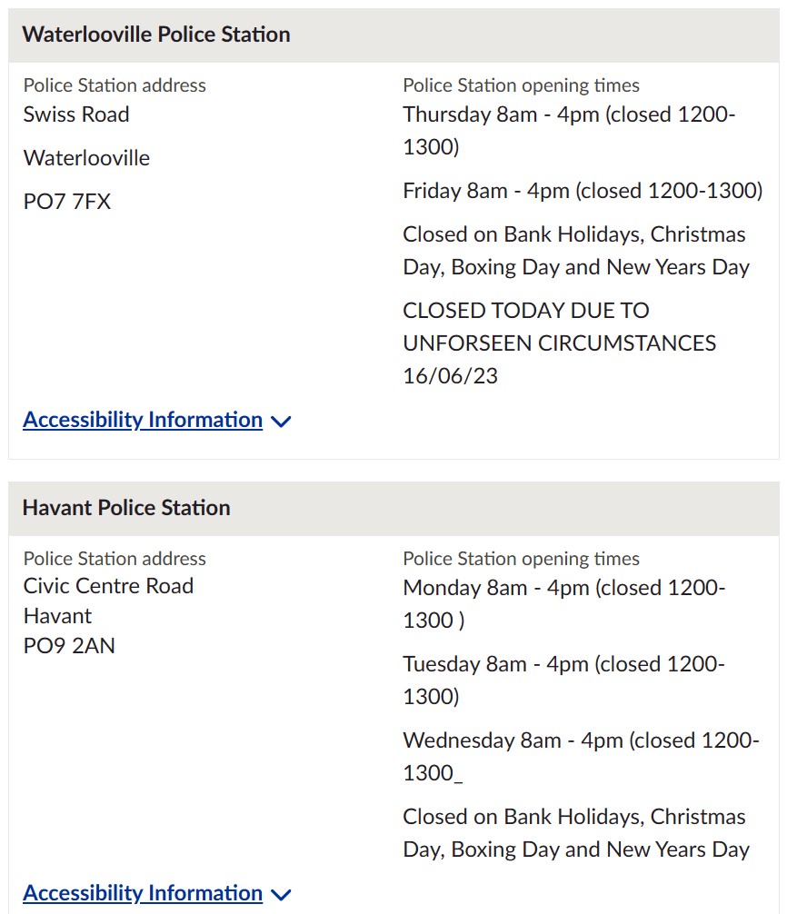797x914 pixels.
Task: Click the PO7 7FX postcode
Action: point(67,202)
